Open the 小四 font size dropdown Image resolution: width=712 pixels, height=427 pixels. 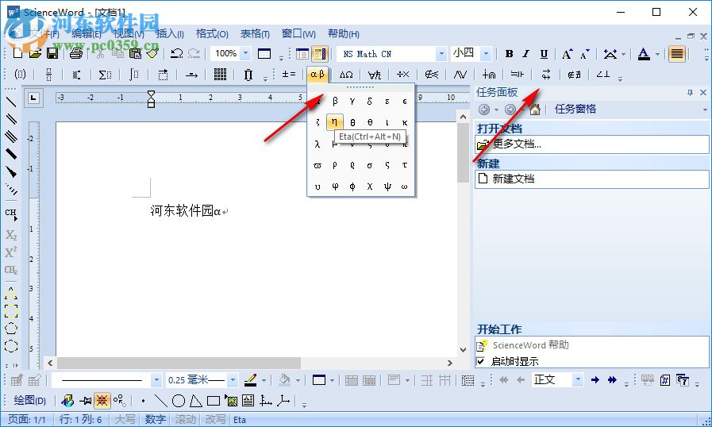(487, 54)
